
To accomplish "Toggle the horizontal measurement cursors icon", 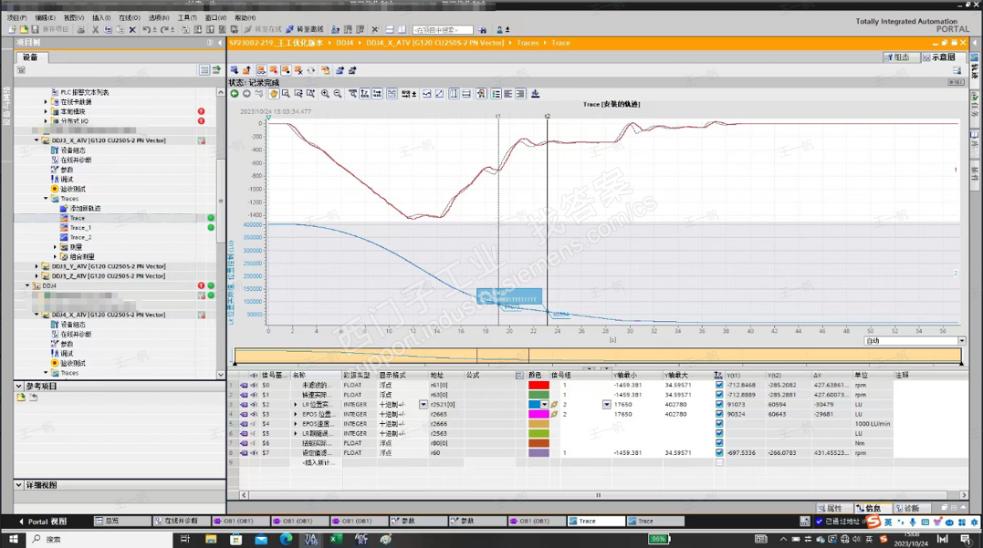I will point(466,94).
